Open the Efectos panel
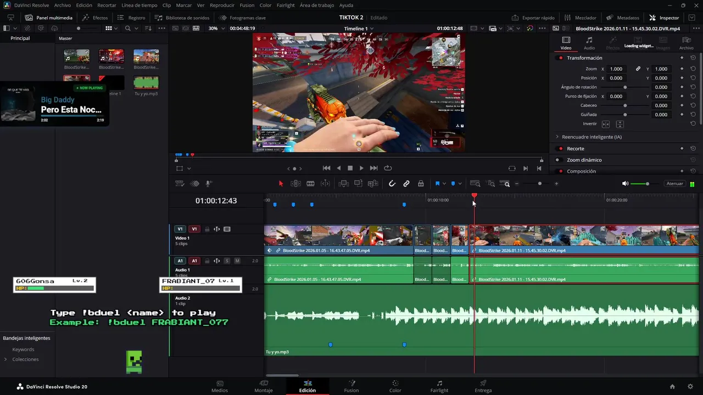703x395 pixels. [95, 18]
